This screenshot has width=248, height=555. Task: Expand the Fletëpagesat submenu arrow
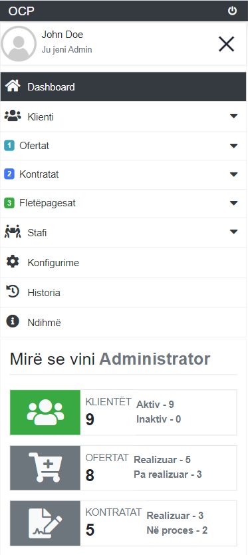tap(233, 203)
